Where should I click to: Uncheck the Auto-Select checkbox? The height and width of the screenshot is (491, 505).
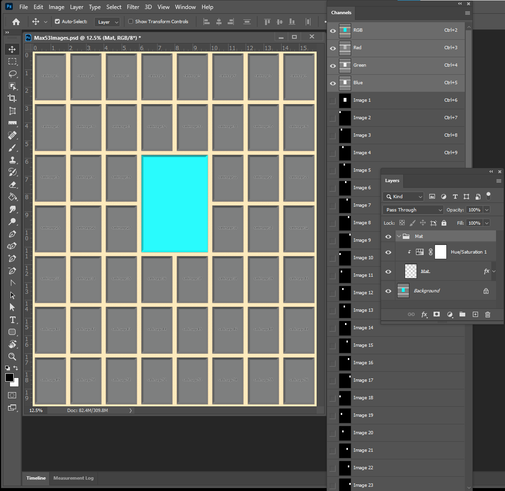(58, 22)
